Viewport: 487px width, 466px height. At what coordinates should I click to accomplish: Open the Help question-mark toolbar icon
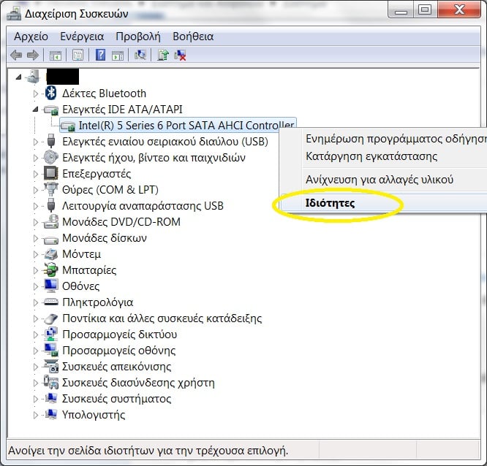(100, 55)
